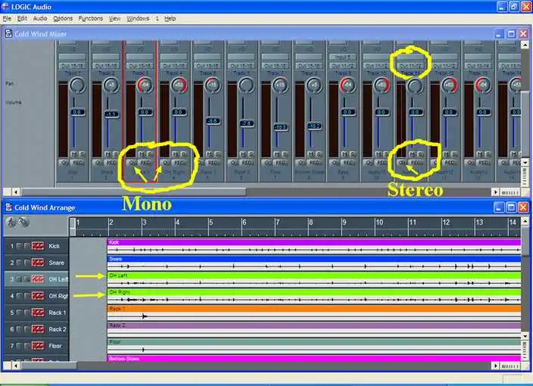Screen dimensions: 533x386
Task: Click the LOGIC Audio application title icon
Action: (x=5, y=7)
